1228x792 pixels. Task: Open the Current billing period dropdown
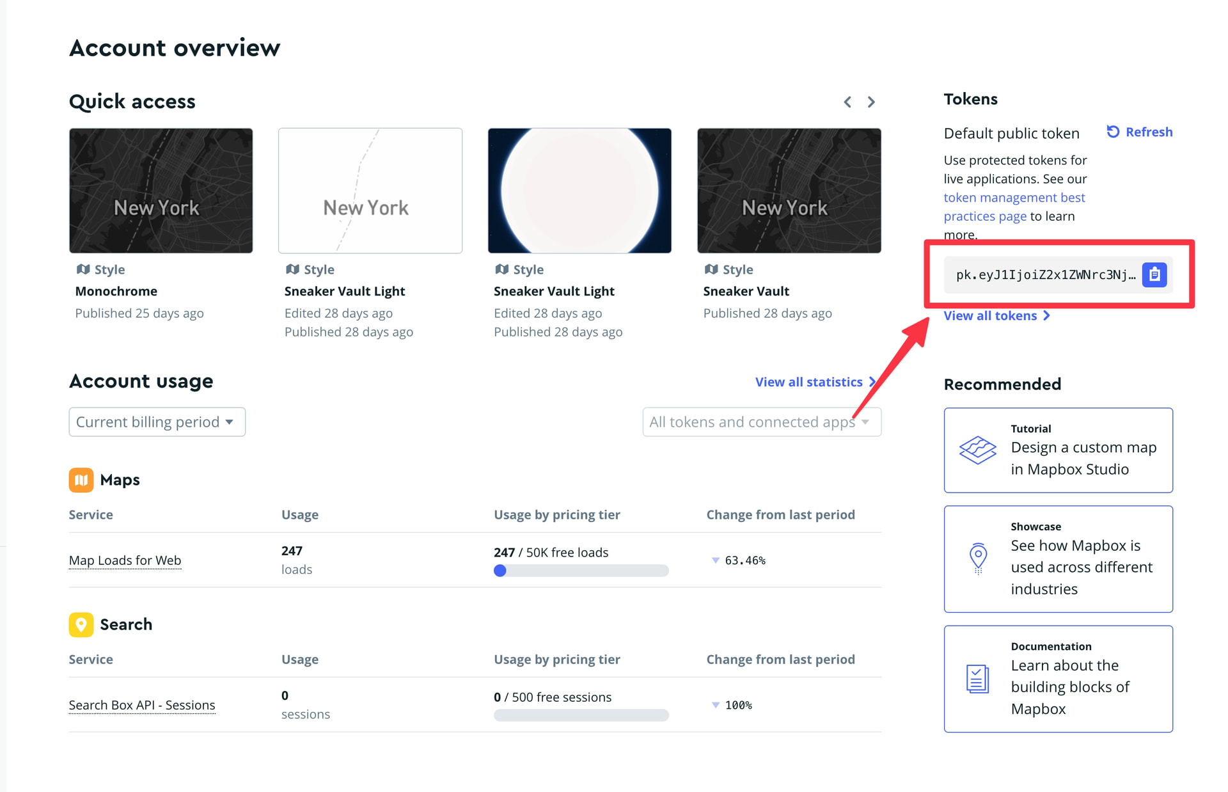(x=157, y=422)
